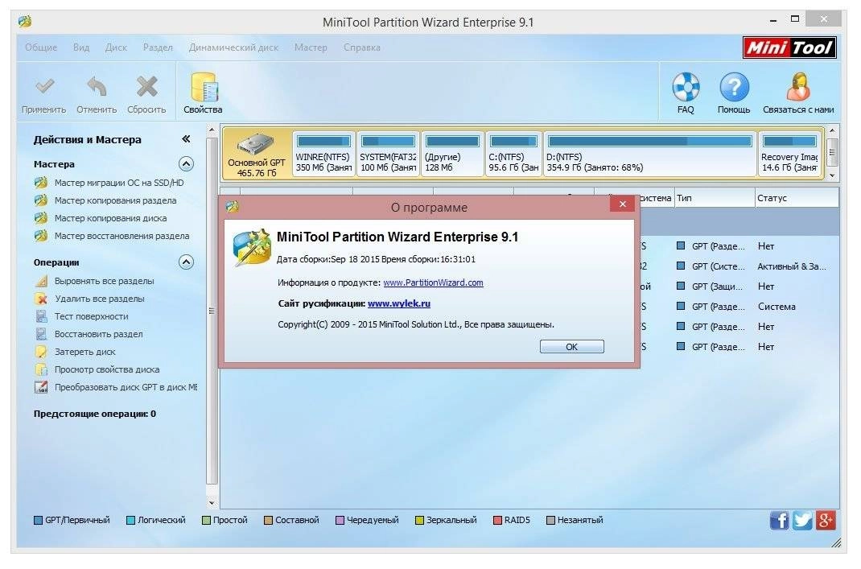The width and height of the screenshot is (861, 569).
Task: Click disk map scrollbar down arrow
Action: click(x=833, y=175)
